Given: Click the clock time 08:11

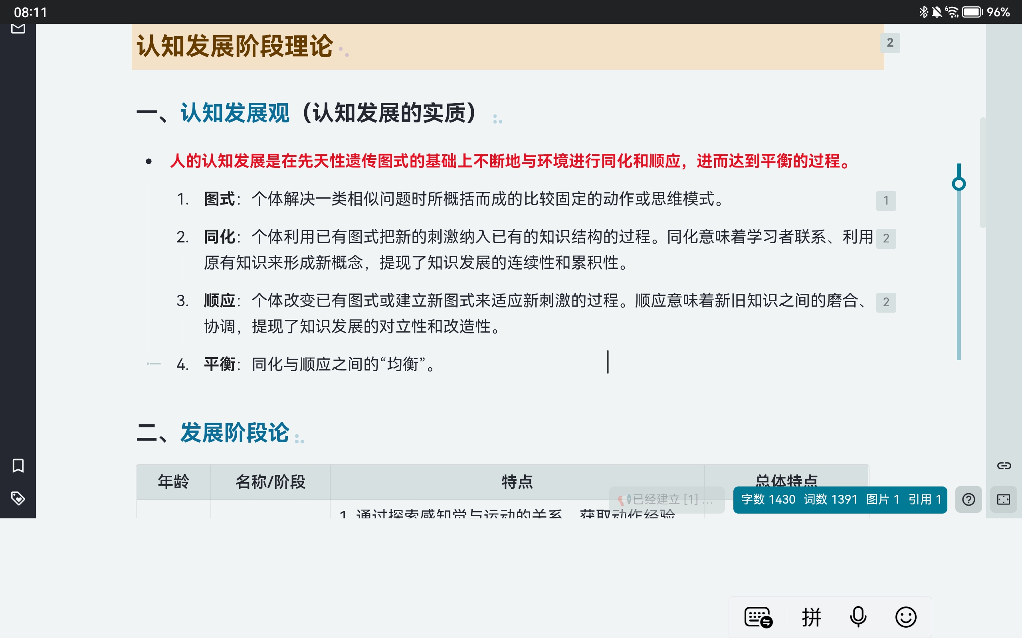Looking at the screenshot, I should 30,12.
